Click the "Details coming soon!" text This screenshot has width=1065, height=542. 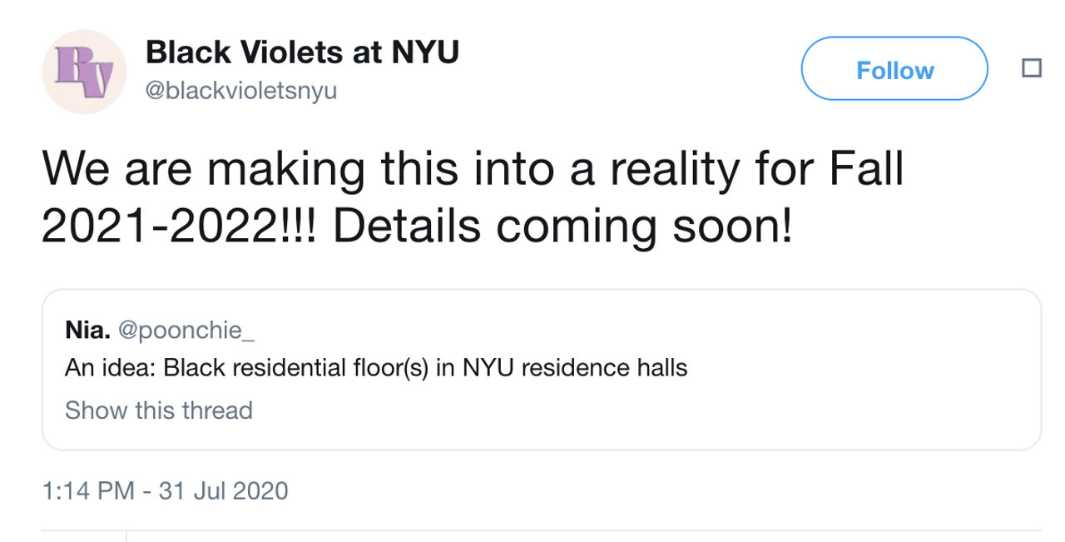point(562,228)
